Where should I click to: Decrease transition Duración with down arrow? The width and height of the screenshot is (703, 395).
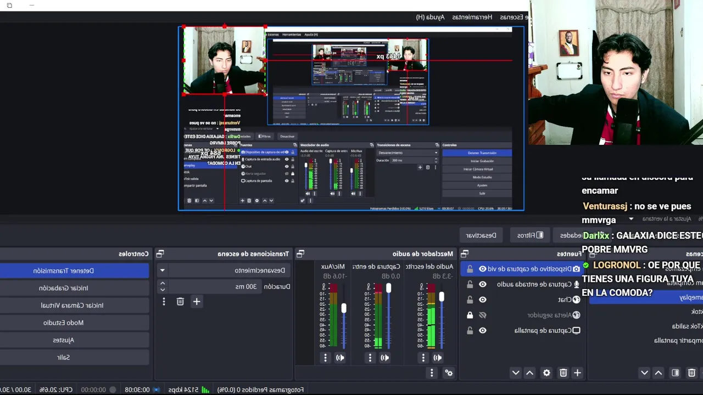pyautogui.click(x=162, y=290)
